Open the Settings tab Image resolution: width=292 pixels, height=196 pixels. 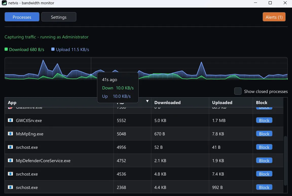click(x=59, y=17)
